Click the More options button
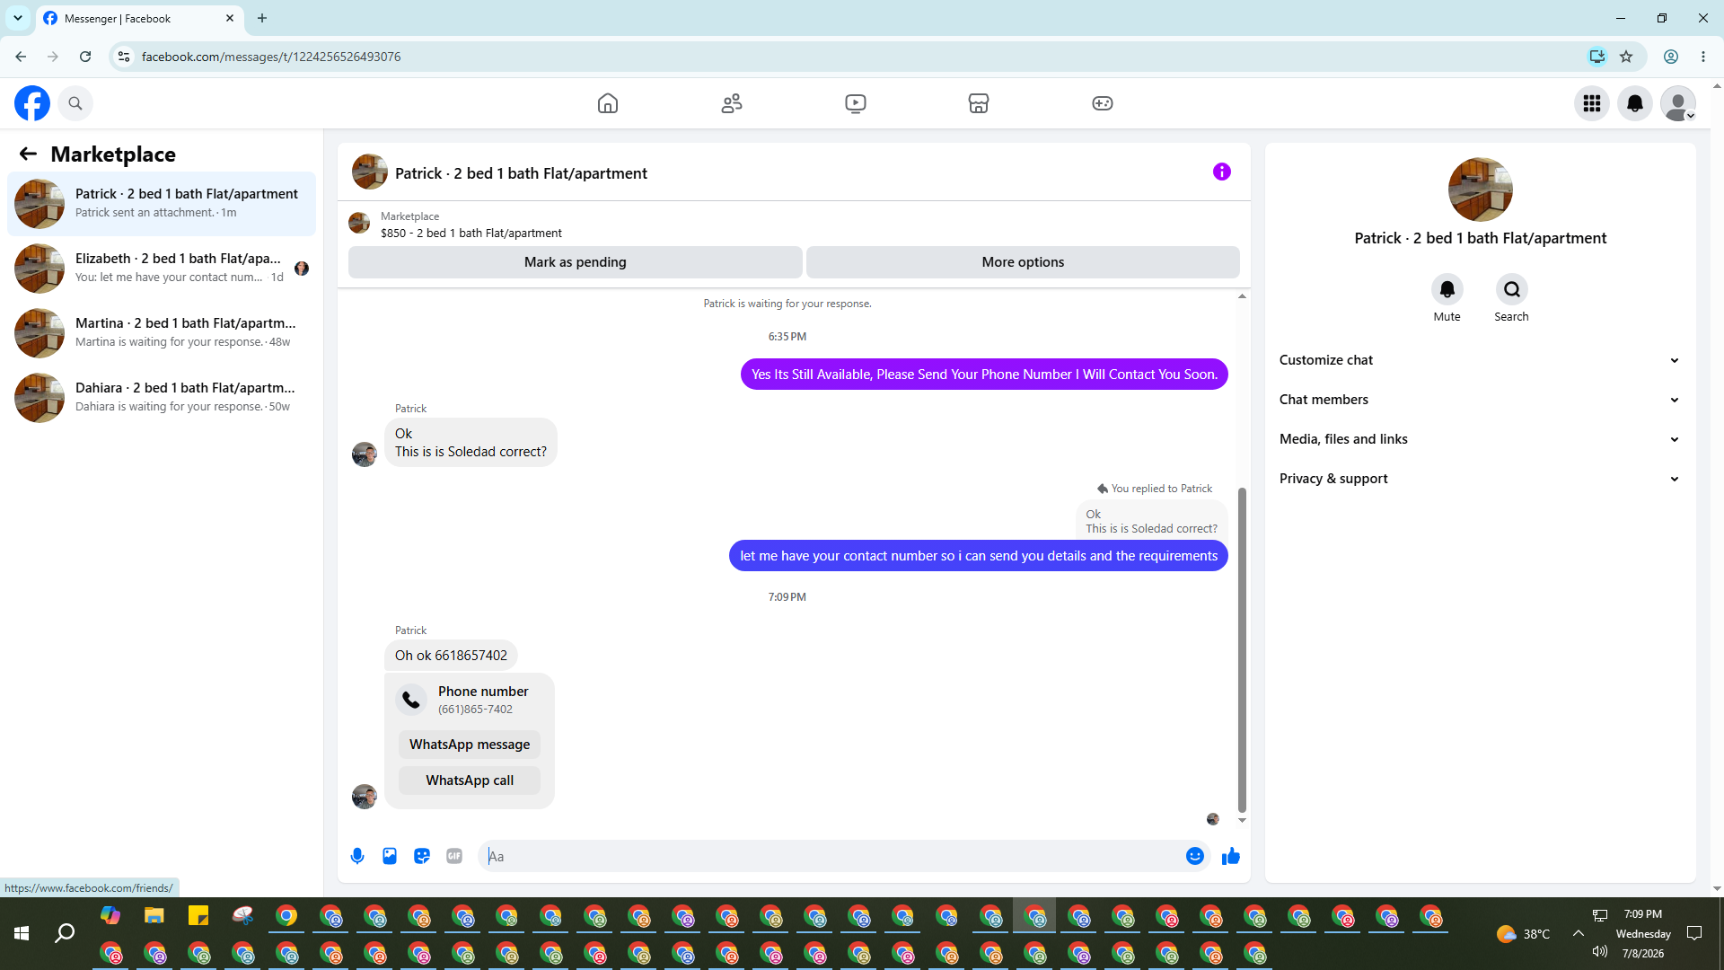 [x=1023, y=262]
